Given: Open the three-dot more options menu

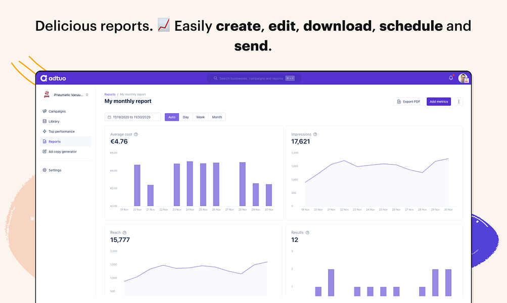Looking at the screenshot, I should tap(458, 102).
